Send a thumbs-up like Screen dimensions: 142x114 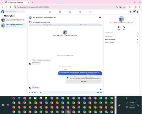[101, 92]
